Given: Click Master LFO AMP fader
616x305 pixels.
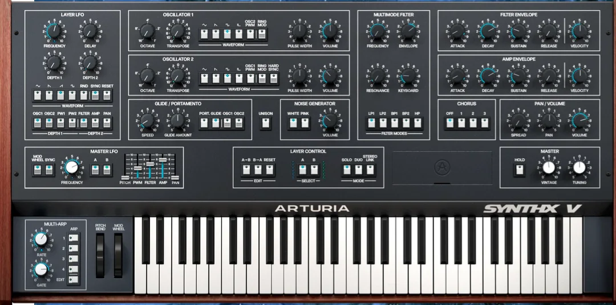Looking at the screenshot, I should pyautogui.click(x=163, y=159).
